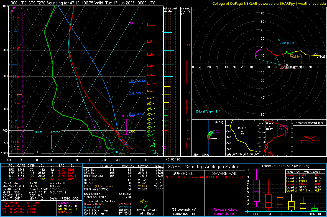Screen dimensions: 327x217
Task: Select the ML parcel row with CAPE 3141
Action: (42, 176)
